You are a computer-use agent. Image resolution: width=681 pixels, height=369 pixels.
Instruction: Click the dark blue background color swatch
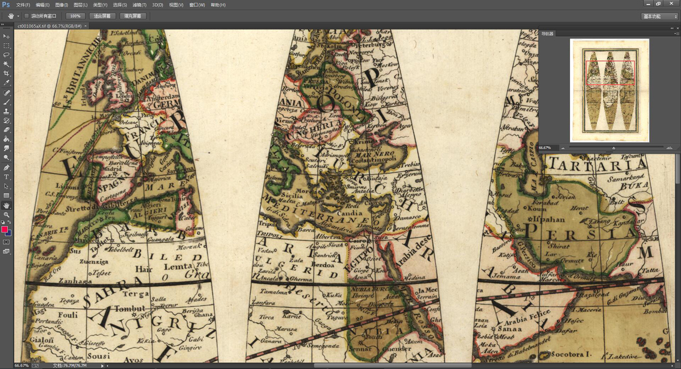pos(9,233)
